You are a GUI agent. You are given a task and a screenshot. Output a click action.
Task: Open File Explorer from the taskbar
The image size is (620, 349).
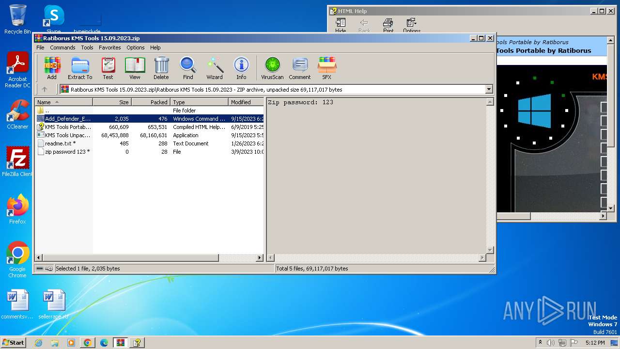click(x=55, y=343)
